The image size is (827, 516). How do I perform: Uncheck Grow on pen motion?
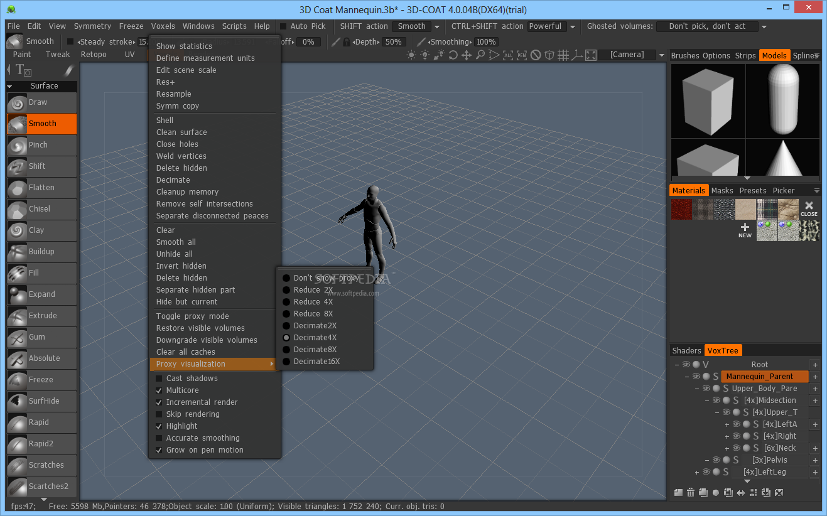(x=159, y=450)
